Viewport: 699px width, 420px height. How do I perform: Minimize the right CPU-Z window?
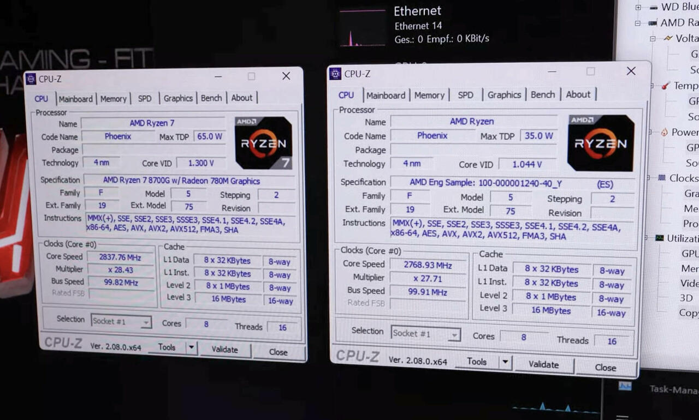[x=553, y=71]
